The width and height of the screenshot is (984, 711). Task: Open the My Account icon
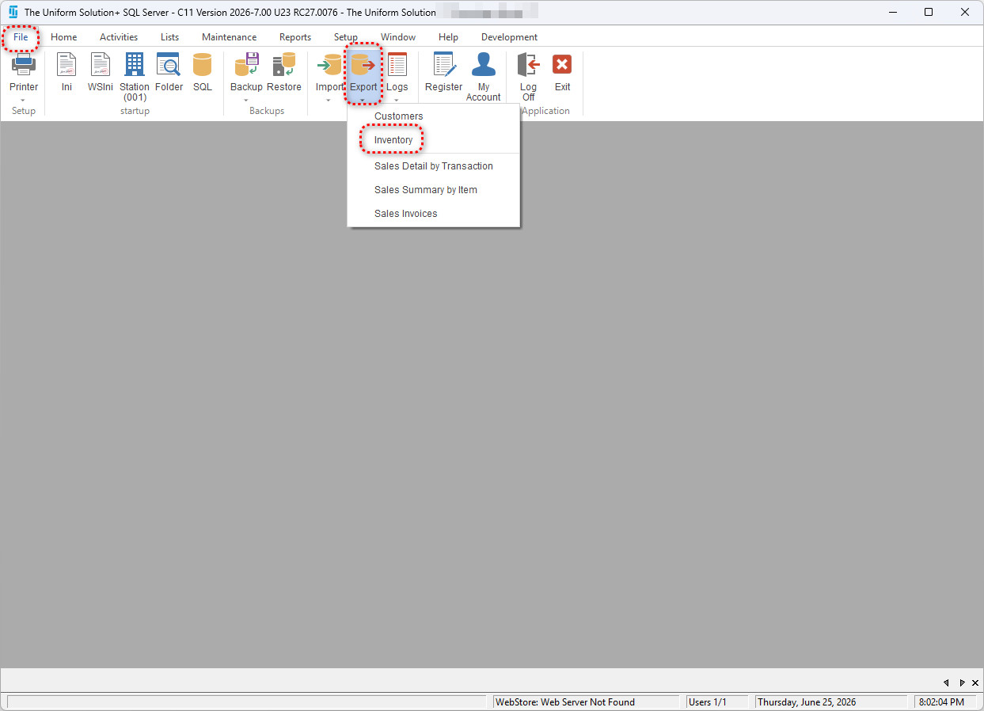coord(483,66)
